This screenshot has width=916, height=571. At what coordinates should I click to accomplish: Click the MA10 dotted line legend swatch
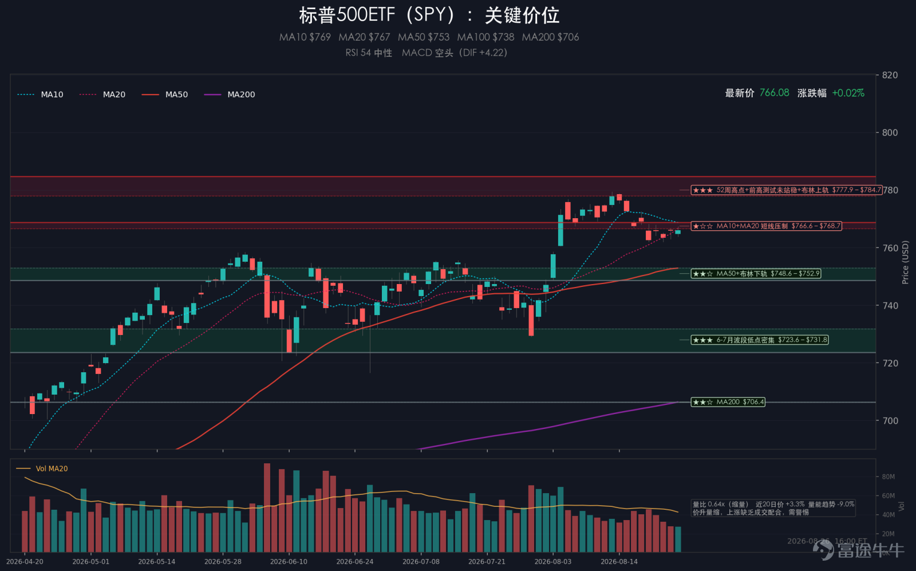(26, 94)
